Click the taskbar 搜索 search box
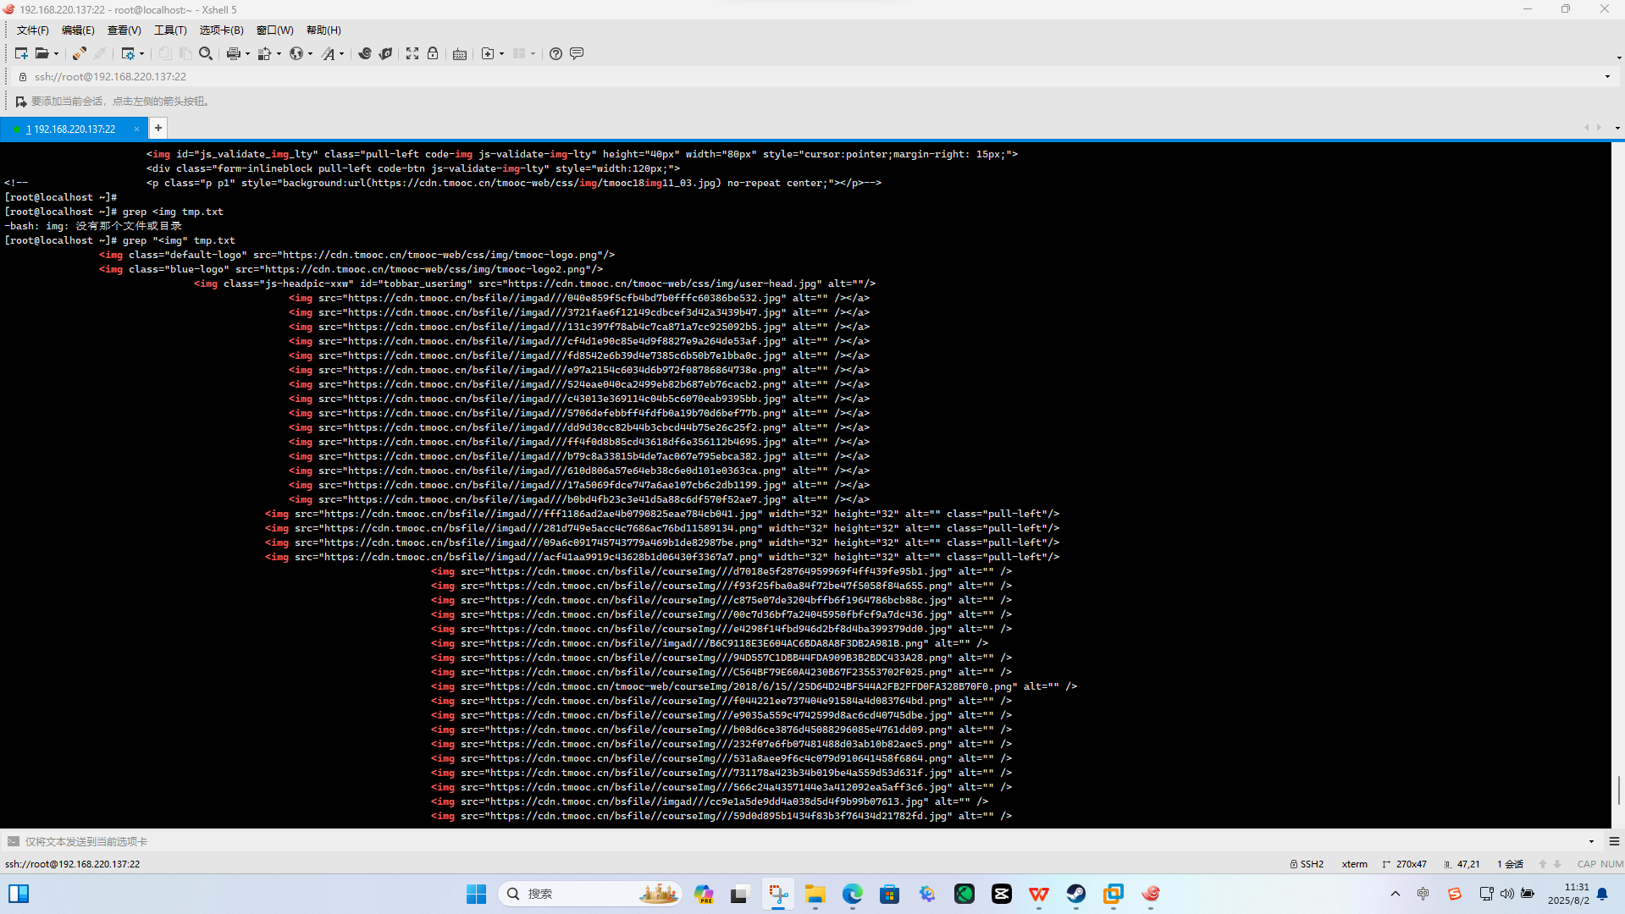This screenshot has height=914, width=1625. 590,894
